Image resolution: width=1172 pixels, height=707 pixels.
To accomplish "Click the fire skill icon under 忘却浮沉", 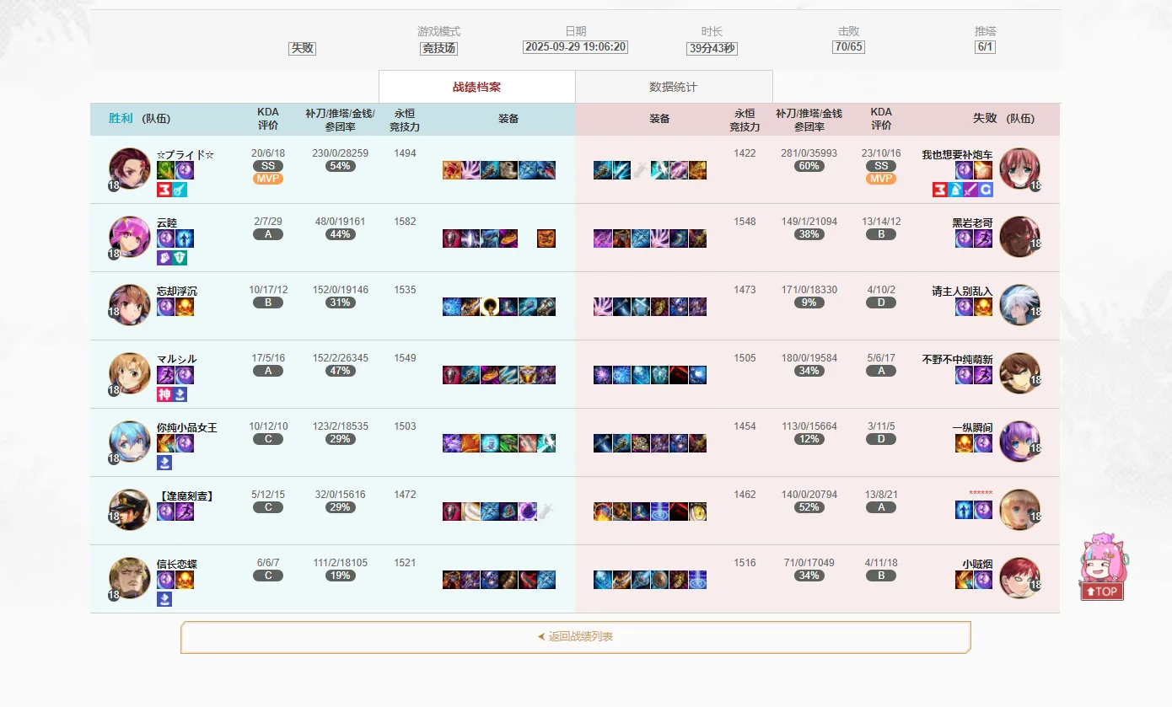I will coord(185,307).
